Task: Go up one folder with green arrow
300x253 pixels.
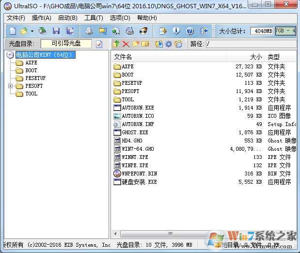Action: (116, 44)
